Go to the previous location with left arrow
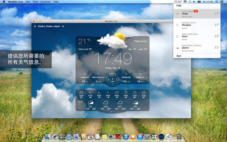Screen dimensions: 227x142 [35, 26]
